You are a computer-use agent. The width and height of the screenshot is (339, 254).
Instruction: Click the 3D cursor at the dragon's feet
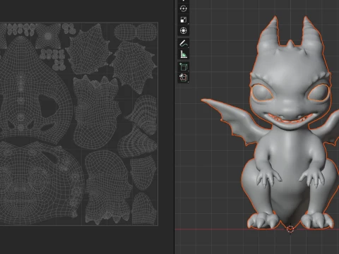point(290,229)
